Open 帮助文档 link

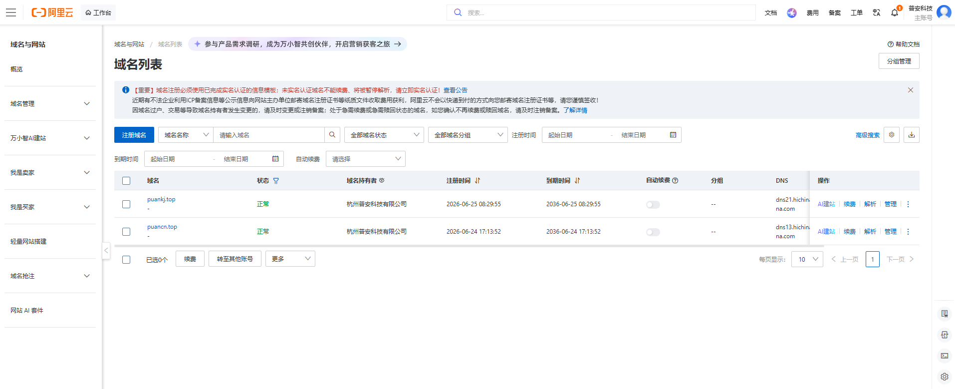[904, 44]
